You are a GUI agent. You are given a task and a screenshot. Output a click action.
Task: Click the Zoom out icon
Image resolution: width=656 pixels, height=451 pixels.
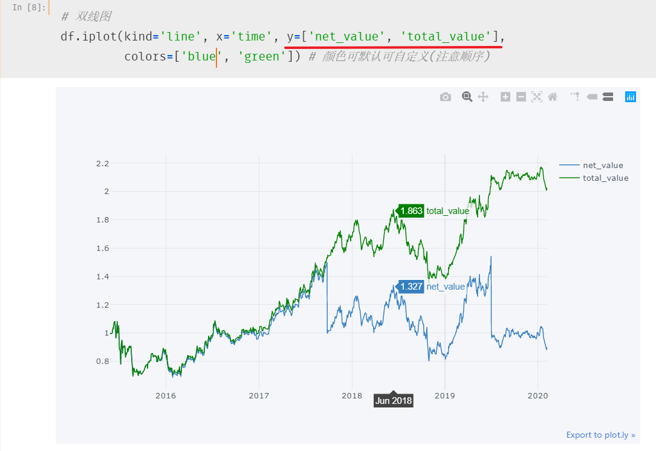(x=521, y=97)
